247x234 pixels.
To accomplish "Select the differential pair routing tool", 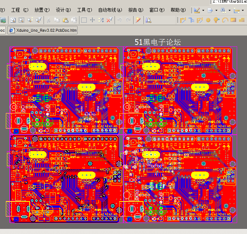I will tap(200, 20).
